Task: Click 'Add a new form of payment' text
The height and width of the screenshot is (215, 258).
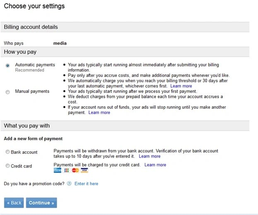Action: 33,139
